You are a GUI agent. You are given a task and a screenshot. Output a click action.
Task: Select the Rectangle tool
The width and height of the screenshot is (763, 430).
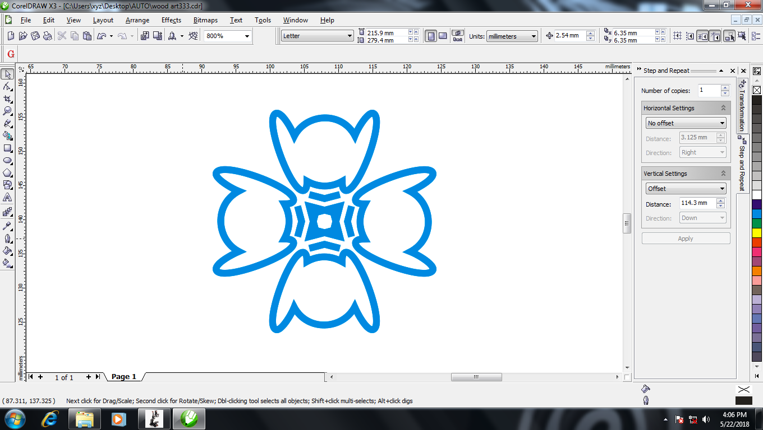(7, 148)
